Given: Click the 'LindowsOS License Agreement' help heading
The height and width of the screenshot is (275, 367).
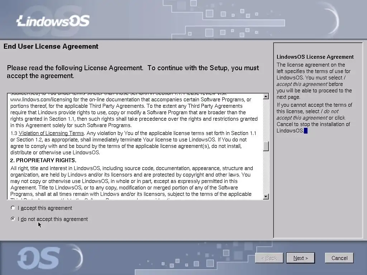Looking at the screenshot, I should [315, 57].
